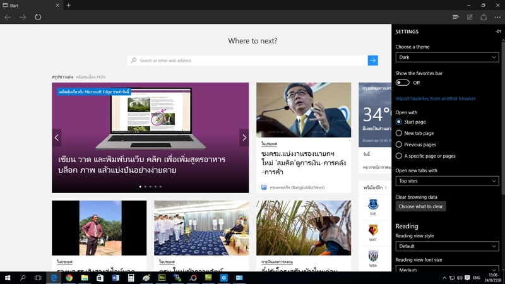Open Dreamweaver from taskbar

click(208, 278)
